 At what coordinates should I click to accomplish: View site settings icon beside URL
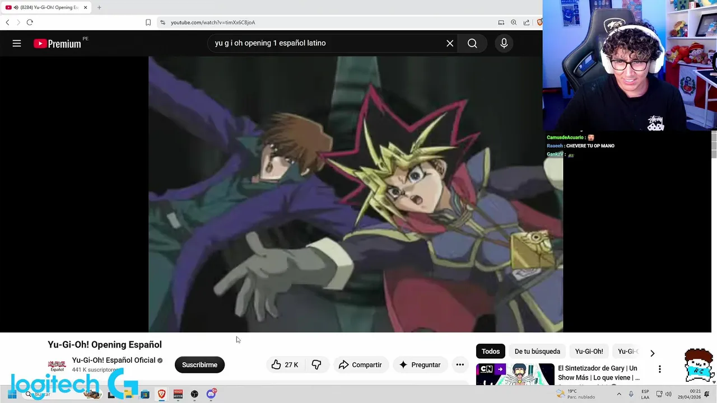[162, 22]
